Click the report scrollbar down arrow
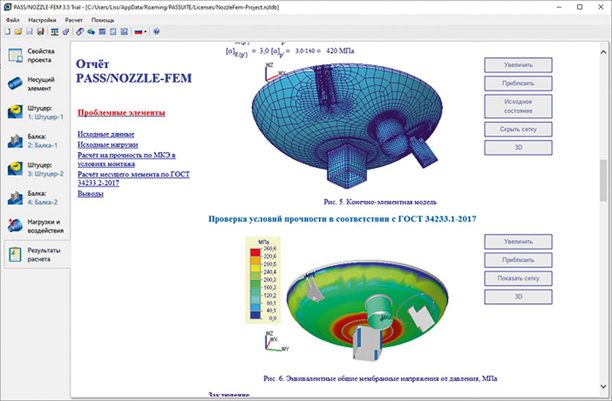This screenshot has width=612, height=401. pos(604,386)
